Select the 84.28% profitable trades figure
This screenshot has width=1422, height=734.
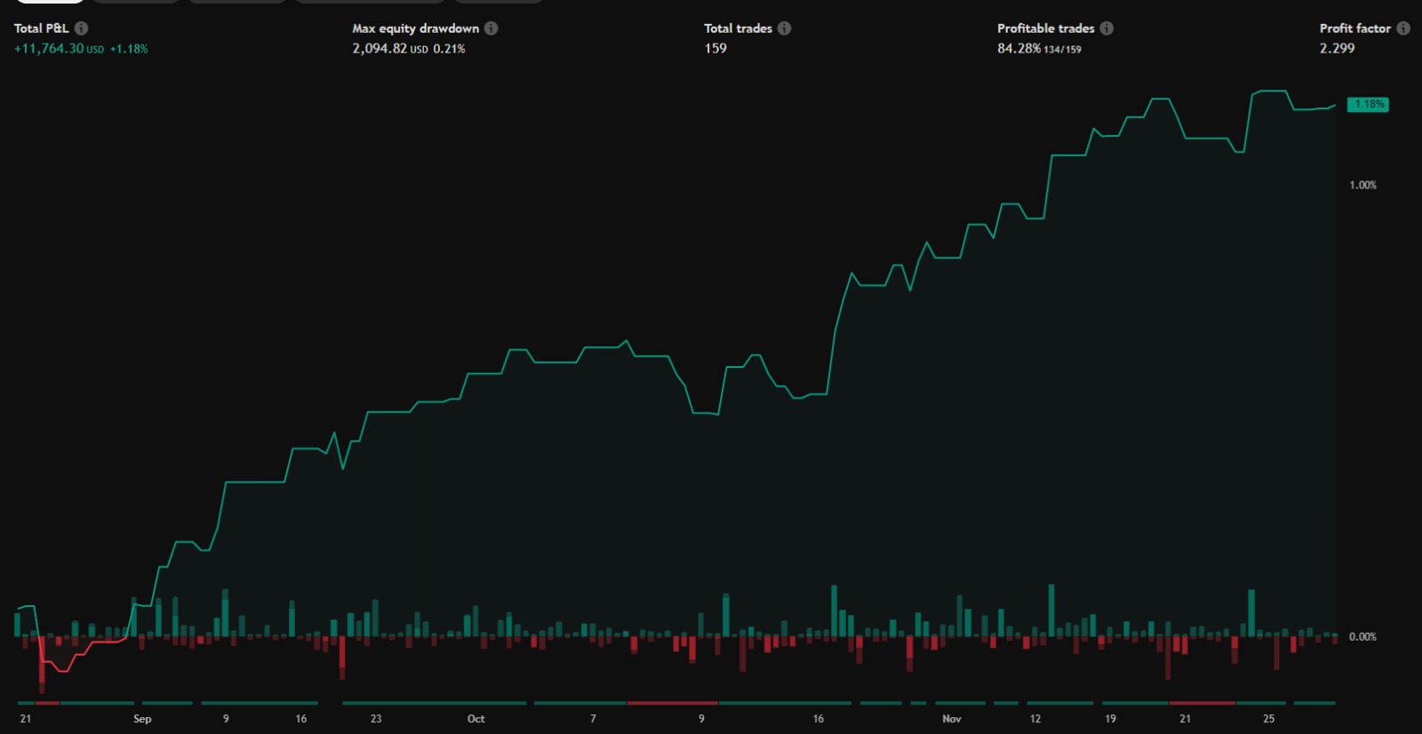click(1019, 49)
